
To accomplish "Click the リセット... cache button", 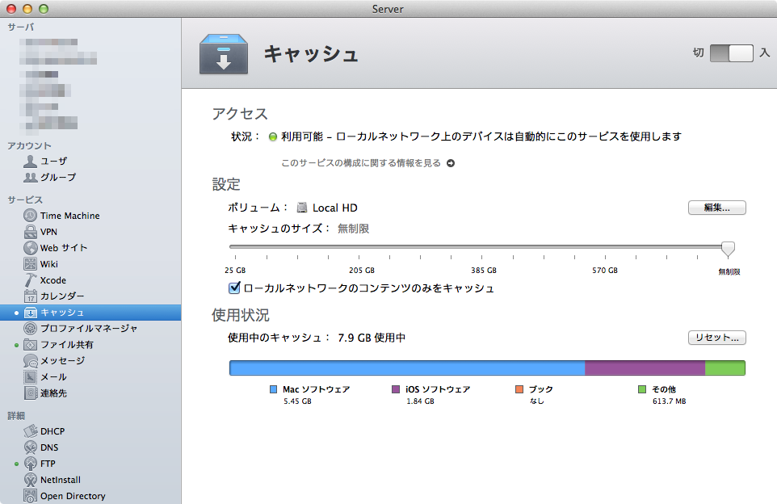I will [x=716, y=338].
